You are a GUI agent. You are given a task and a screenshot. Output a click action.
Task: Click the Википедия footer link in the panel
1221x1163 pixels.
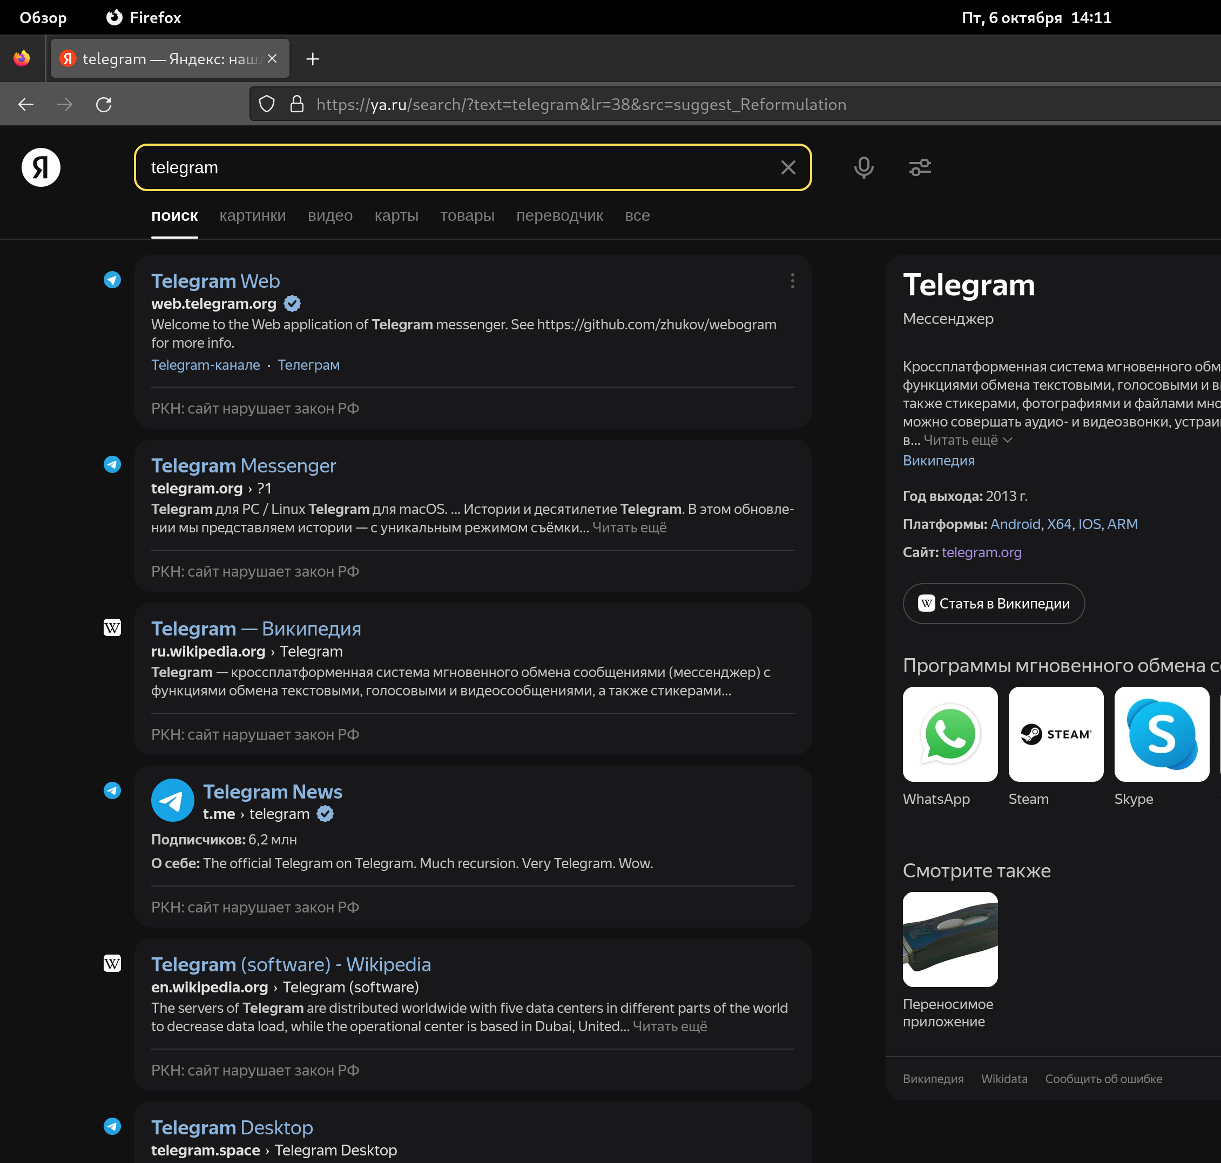tap(933, 1079)
